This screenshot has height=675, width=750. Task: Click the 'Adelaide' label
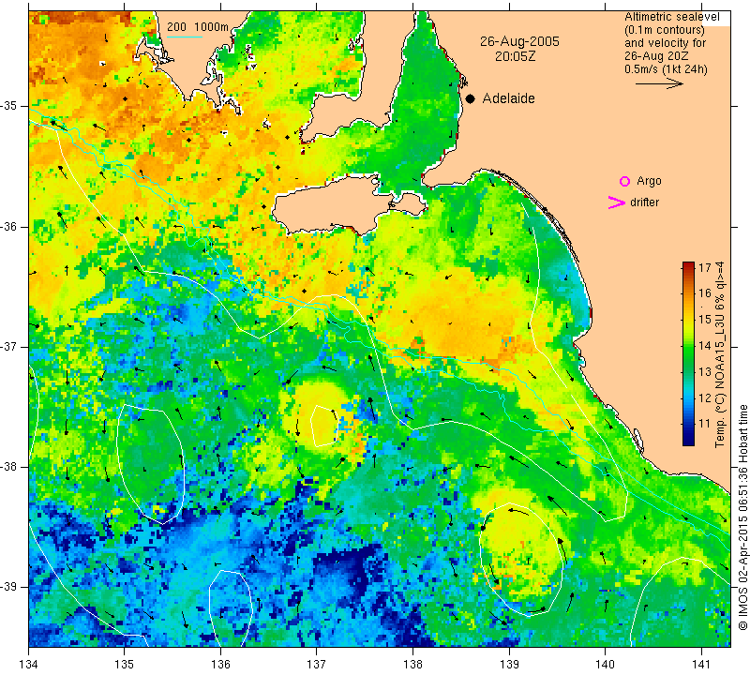tap(508, 98)
